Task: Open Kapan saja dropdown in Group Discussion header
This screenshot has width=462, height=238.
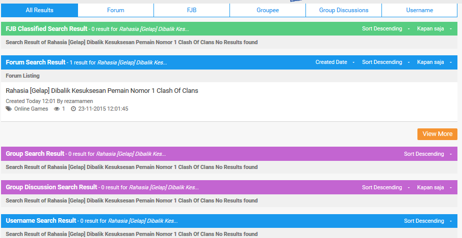Action: coord(434,187)
